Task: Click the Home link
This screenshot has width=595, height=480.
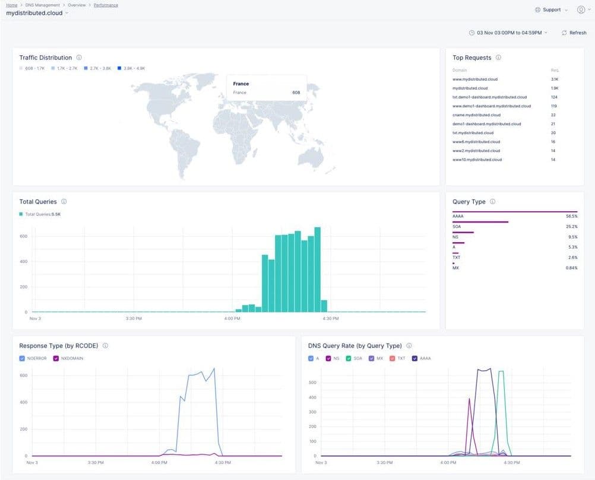Action: (11, 5)
